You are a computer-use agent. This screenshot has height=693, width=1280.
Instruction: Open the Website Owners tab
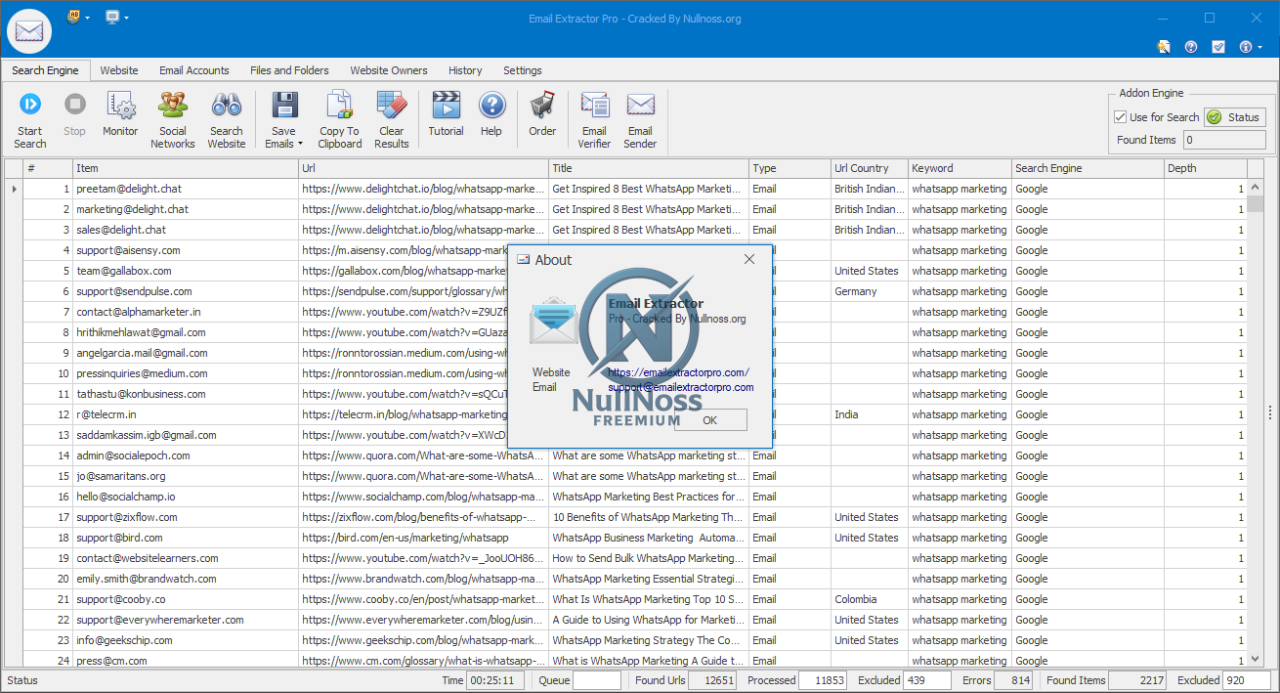389,70
